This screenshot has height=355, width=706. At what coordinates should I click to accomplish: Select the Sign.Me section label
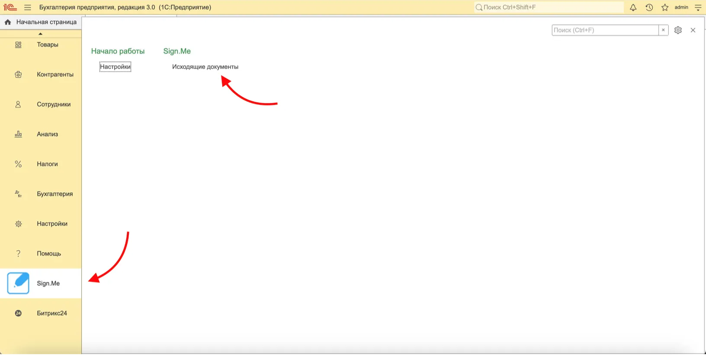pos(48,283)
